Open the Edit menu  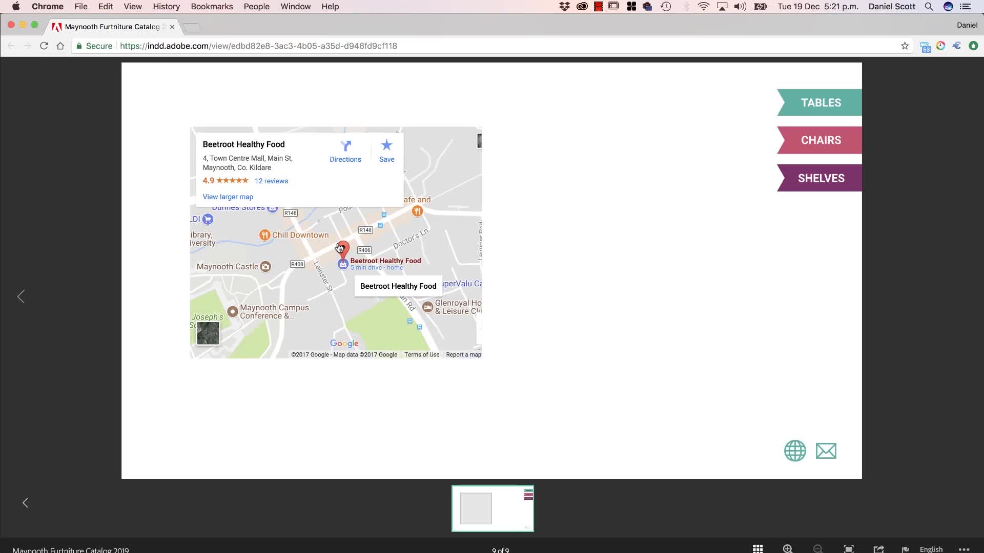105,6
